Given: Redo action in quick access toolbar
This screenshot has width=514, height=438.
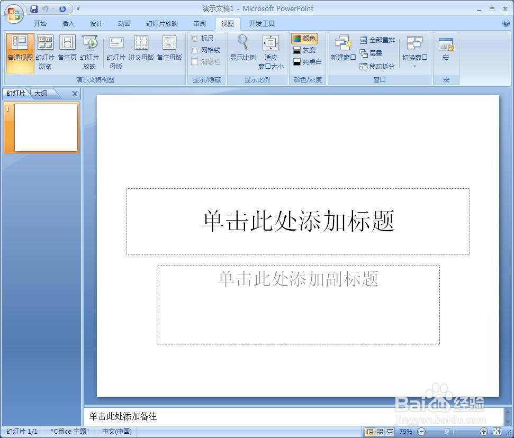Looking at the screenshot, I should click(62, 9).
